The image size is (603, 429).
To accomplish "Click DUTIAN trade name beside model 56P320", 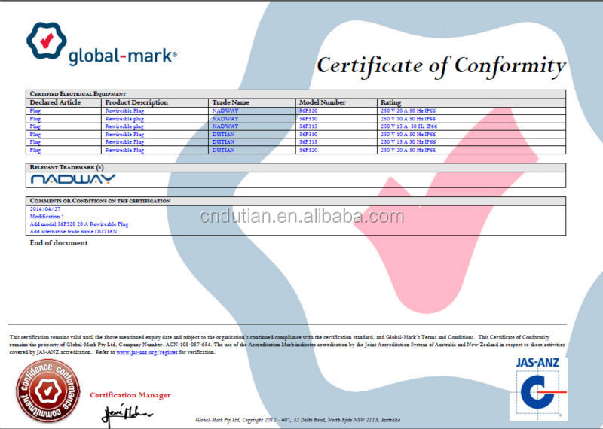I will (223, 151).
